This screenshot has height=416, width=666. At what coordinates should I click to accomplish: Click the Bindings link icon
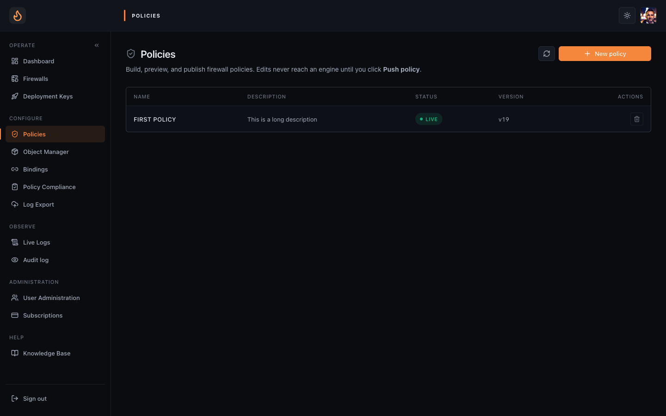pos(15,169)
